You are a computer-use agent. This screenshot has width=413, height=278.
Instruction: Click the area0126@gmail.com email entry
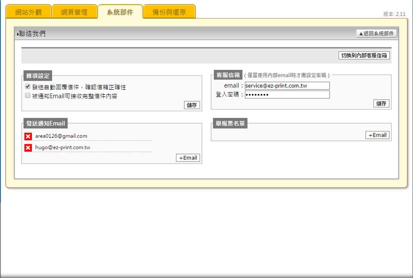[x=61, y=136]
